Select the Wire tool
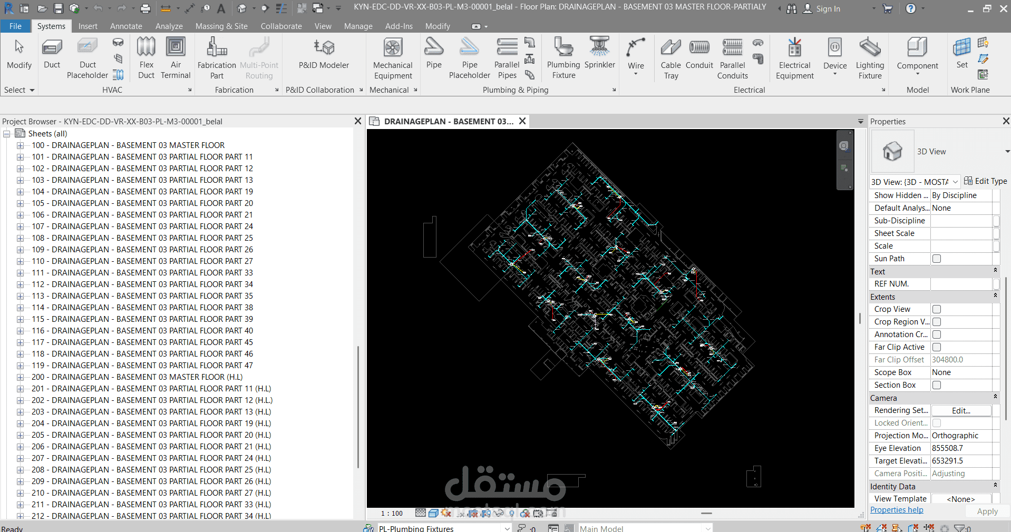The width and height of the screenshot is (1011, 532). [x=636, y=56]
